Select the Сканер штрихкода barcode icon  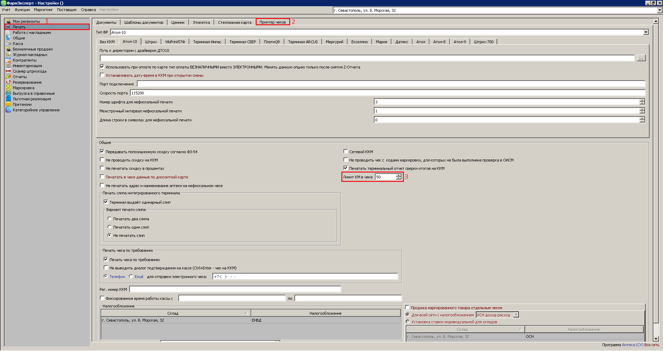pos(8,71)
